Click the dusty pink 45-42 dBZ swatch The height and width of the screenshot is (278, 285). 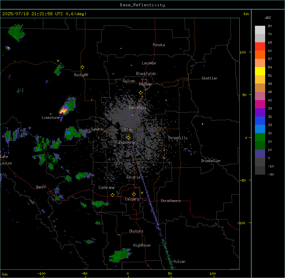coord(260,96)
